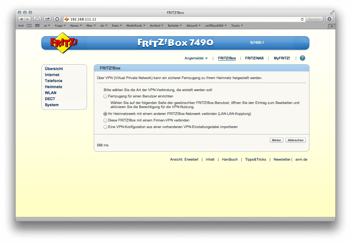The image size is (351, 243).
Task: Click the address bar showing 192.168.111.11
Action: pyautogui.click(x=184, y=19)
